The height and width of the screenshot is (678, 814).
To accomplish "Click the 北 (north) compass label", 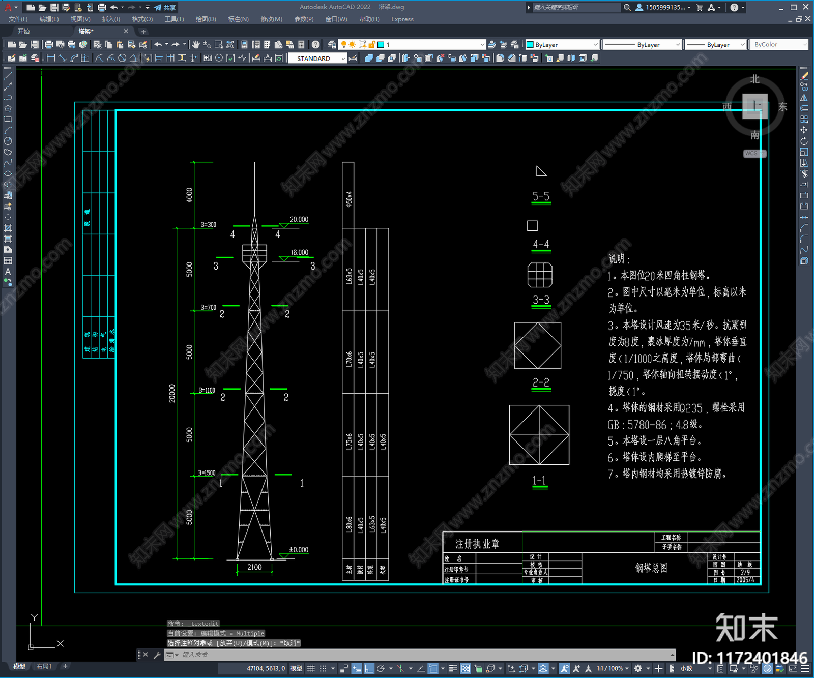I will (755, 79).
